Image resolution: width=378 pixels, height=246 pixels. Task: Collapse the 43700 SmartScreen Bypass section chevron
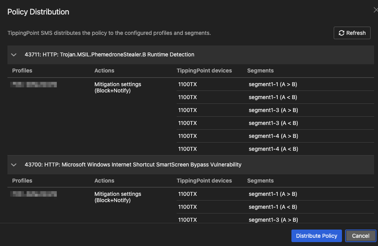coord(14,165)
